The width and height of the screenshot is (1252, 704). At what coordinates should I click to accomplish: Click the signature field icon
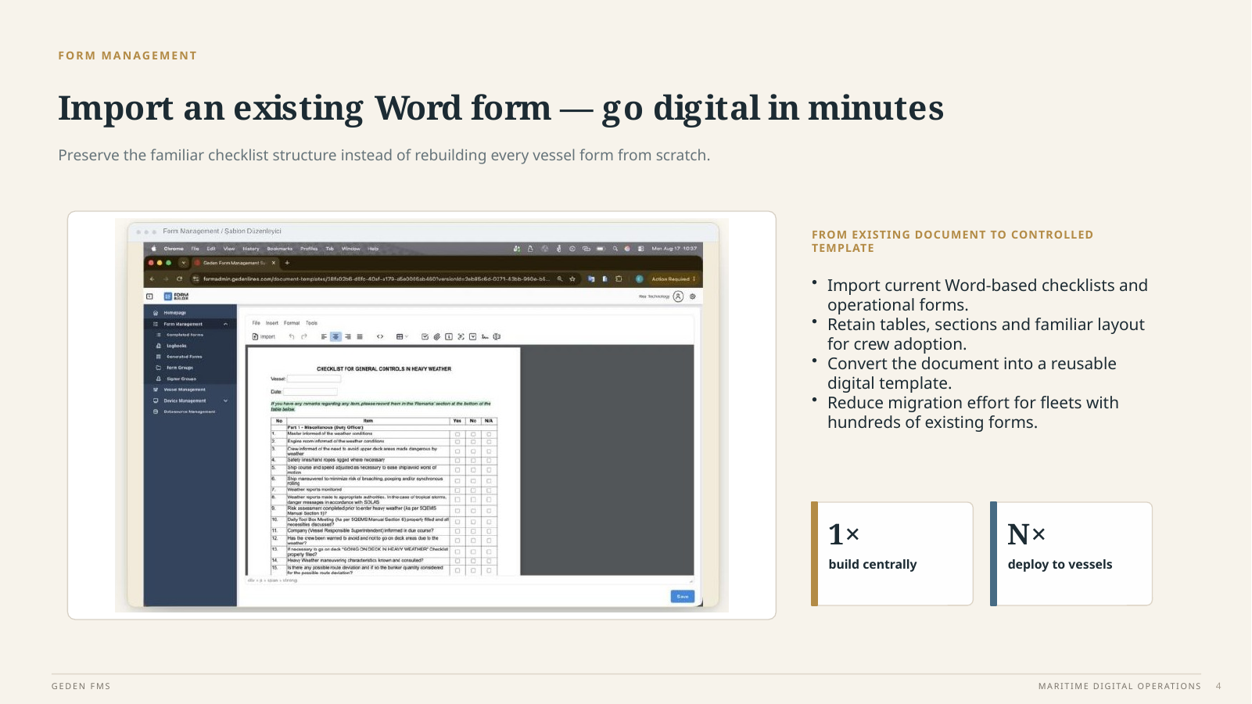click(x=485, y=337)
